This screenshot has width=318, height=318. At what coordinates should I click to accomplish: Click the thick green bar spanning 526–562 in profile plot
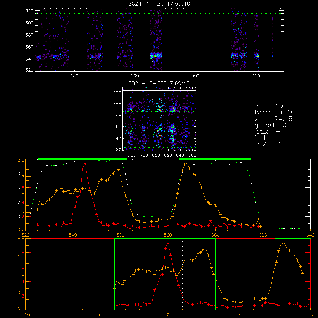pyautogui.click(x=82, y=159)
